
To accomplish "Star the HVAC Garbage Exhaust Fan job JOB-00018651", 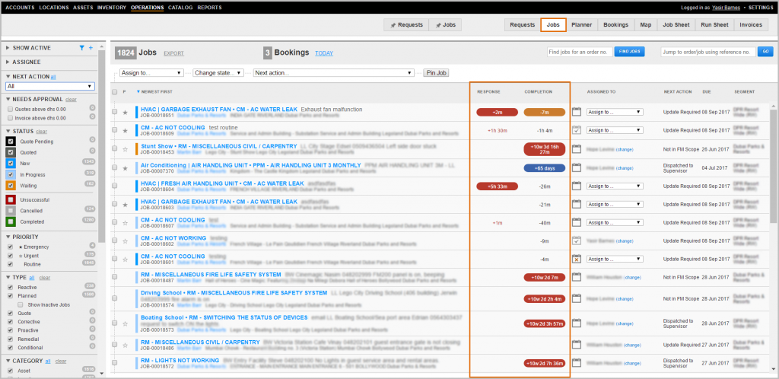I will [x=126, y=113].
